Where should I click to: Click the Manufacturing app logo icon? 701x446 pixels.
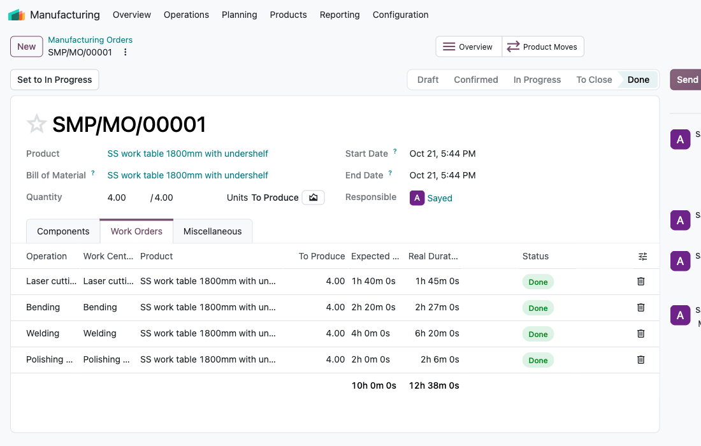[x=17, y=15]
